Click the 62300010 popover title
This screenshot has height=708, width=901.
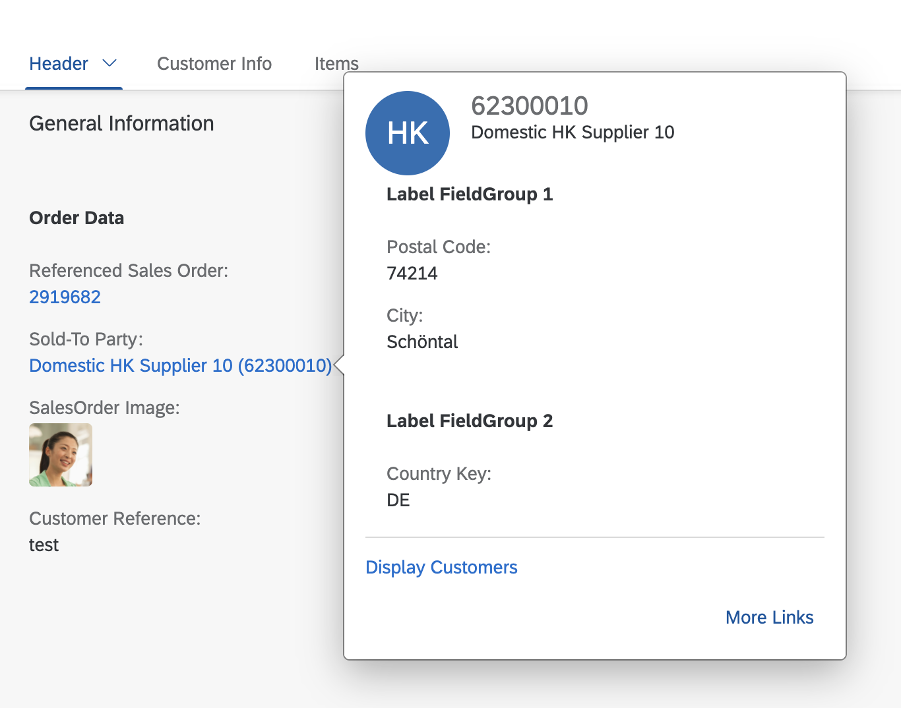(x=530, y=105)
